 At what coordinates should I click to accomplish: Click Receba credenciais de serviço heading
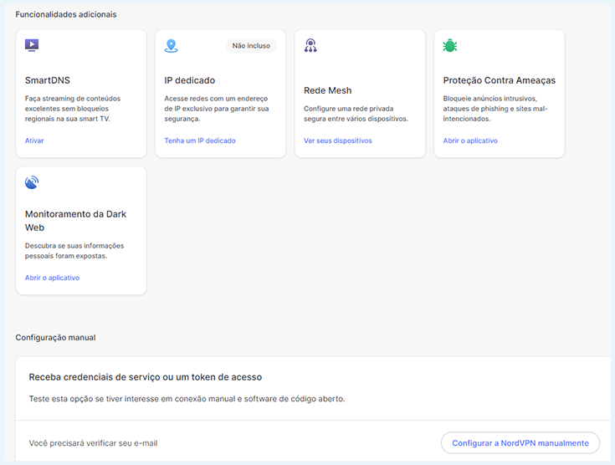click(x=145, y=377)
